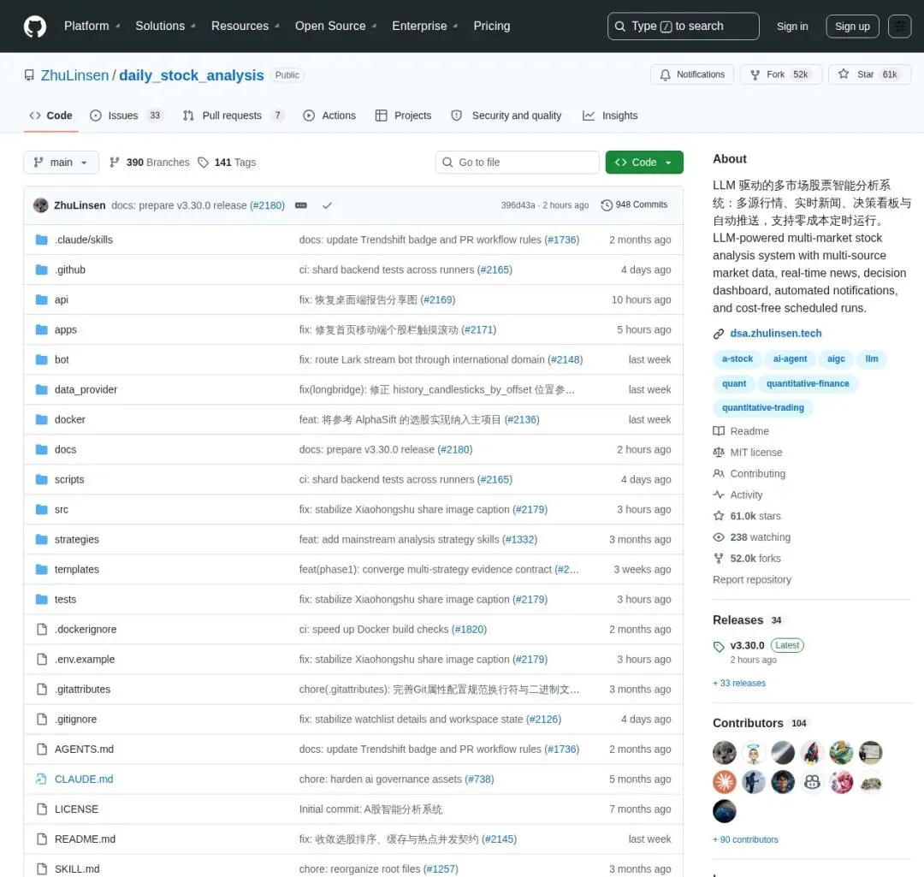The height and width of the screenshot is (877, 924).
Task: Open the GitHub homepage logo
Action: click(x=35, y=27)
